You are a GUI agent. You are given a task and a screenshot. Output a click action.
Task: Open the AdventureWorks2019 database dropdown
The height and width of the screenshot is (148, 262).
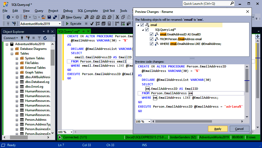(60, 24)
